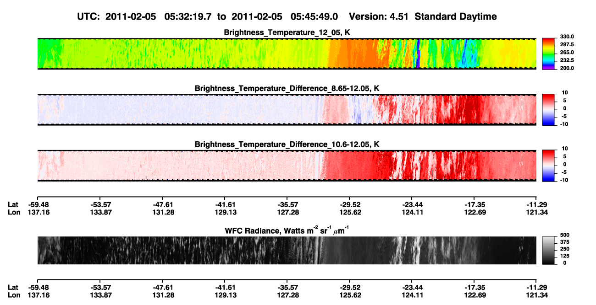Click the 8.65-12.05 temperature difference image strip
The width and height of the screenshot is (596, 305).
287,109
